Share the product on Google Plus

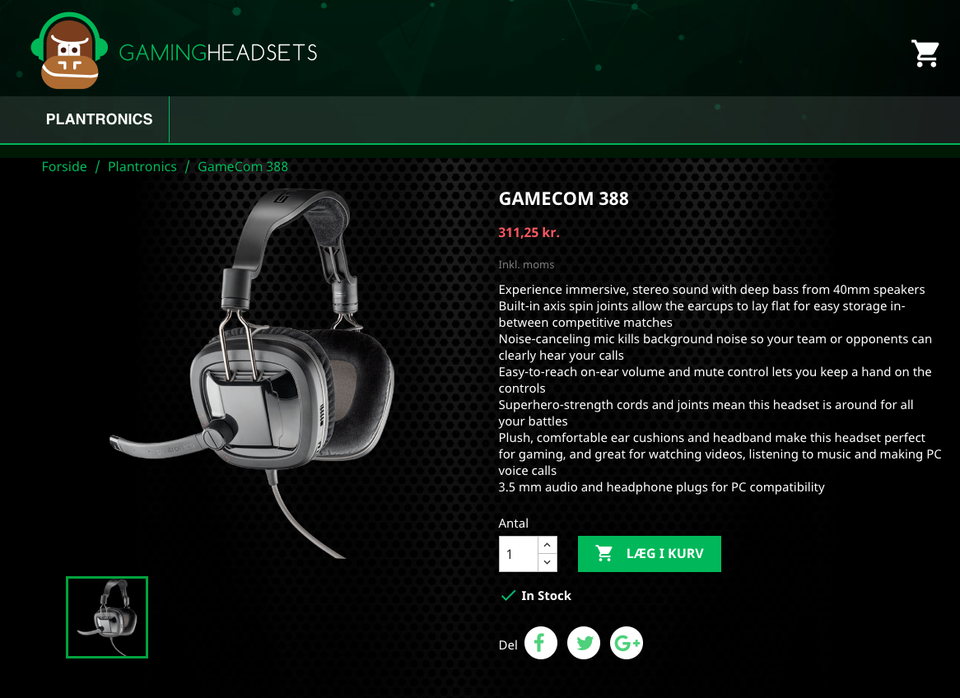click(x=627, y=643)
